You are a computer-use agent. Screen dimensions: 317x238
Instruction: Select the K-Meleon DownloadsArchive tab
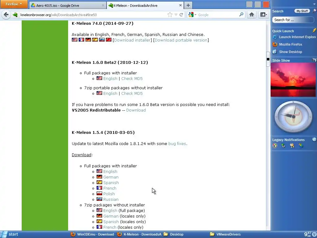coord(145,6)
